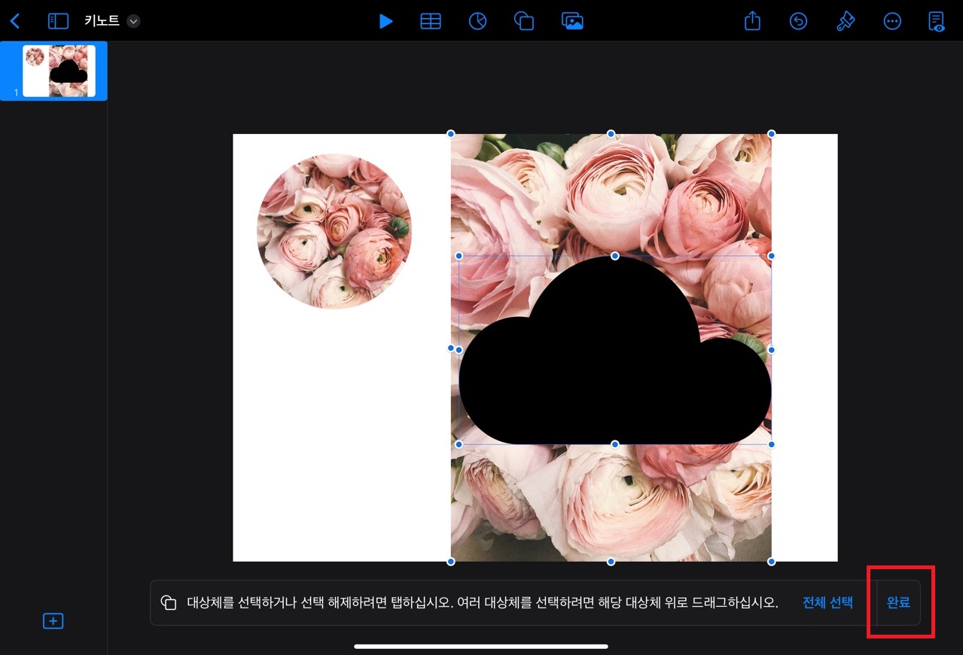Open the 키노트 title dropdown arrow
963x655 pixels.
[x=133, y=21]
